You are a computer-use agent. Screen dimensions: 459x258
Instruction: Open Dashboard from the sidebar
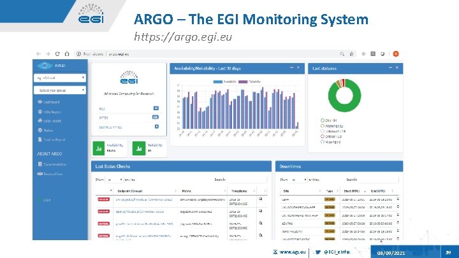click(48, 102)
